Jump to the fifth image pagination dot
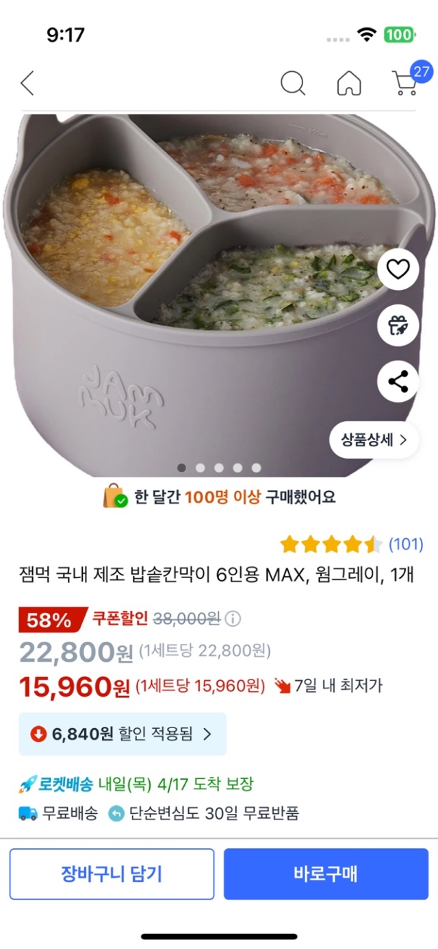The image size is (438, 949). 256,468
